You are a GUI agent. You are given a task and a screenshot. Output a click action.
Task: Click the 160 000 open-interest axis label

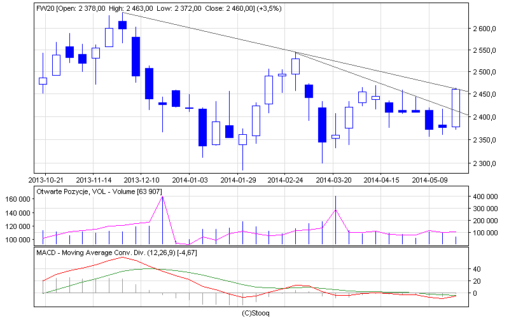click(18, 199)
